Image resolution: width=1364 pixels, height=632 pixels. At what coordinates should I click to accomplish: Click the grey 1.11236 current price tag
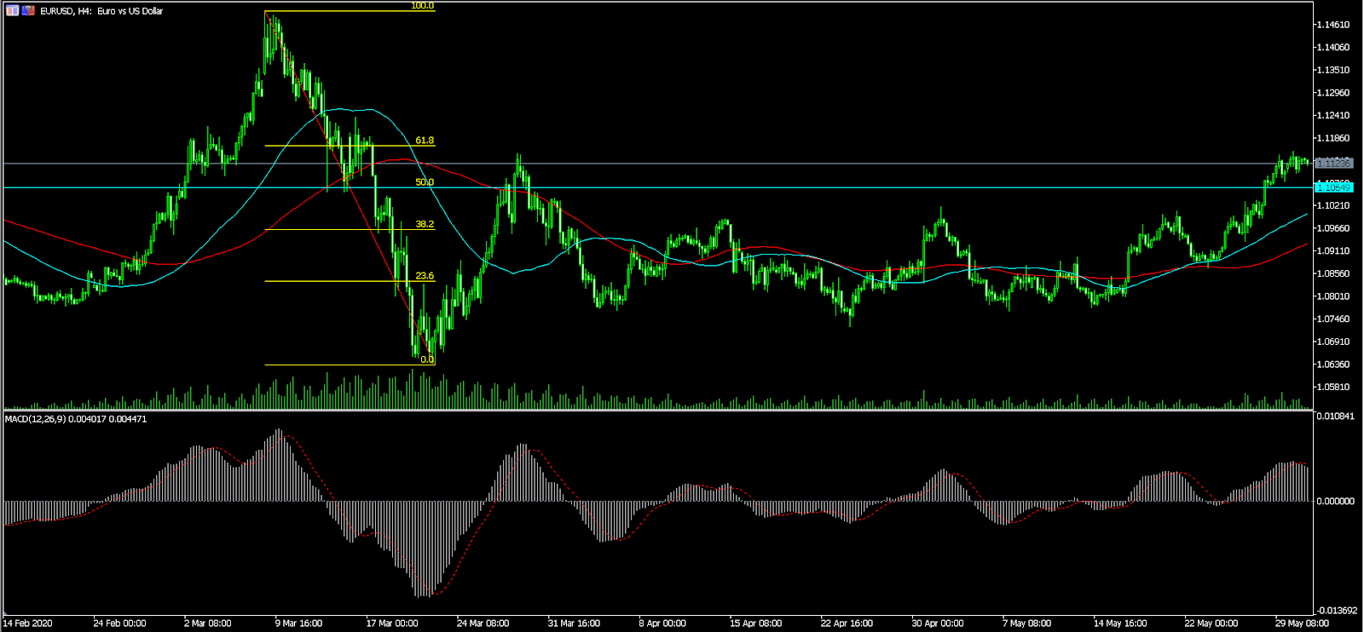[1333, 163]
